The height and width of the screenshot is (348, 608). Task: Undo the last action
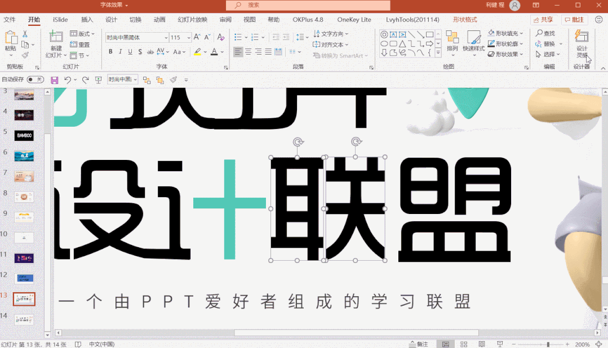(68, 80)
